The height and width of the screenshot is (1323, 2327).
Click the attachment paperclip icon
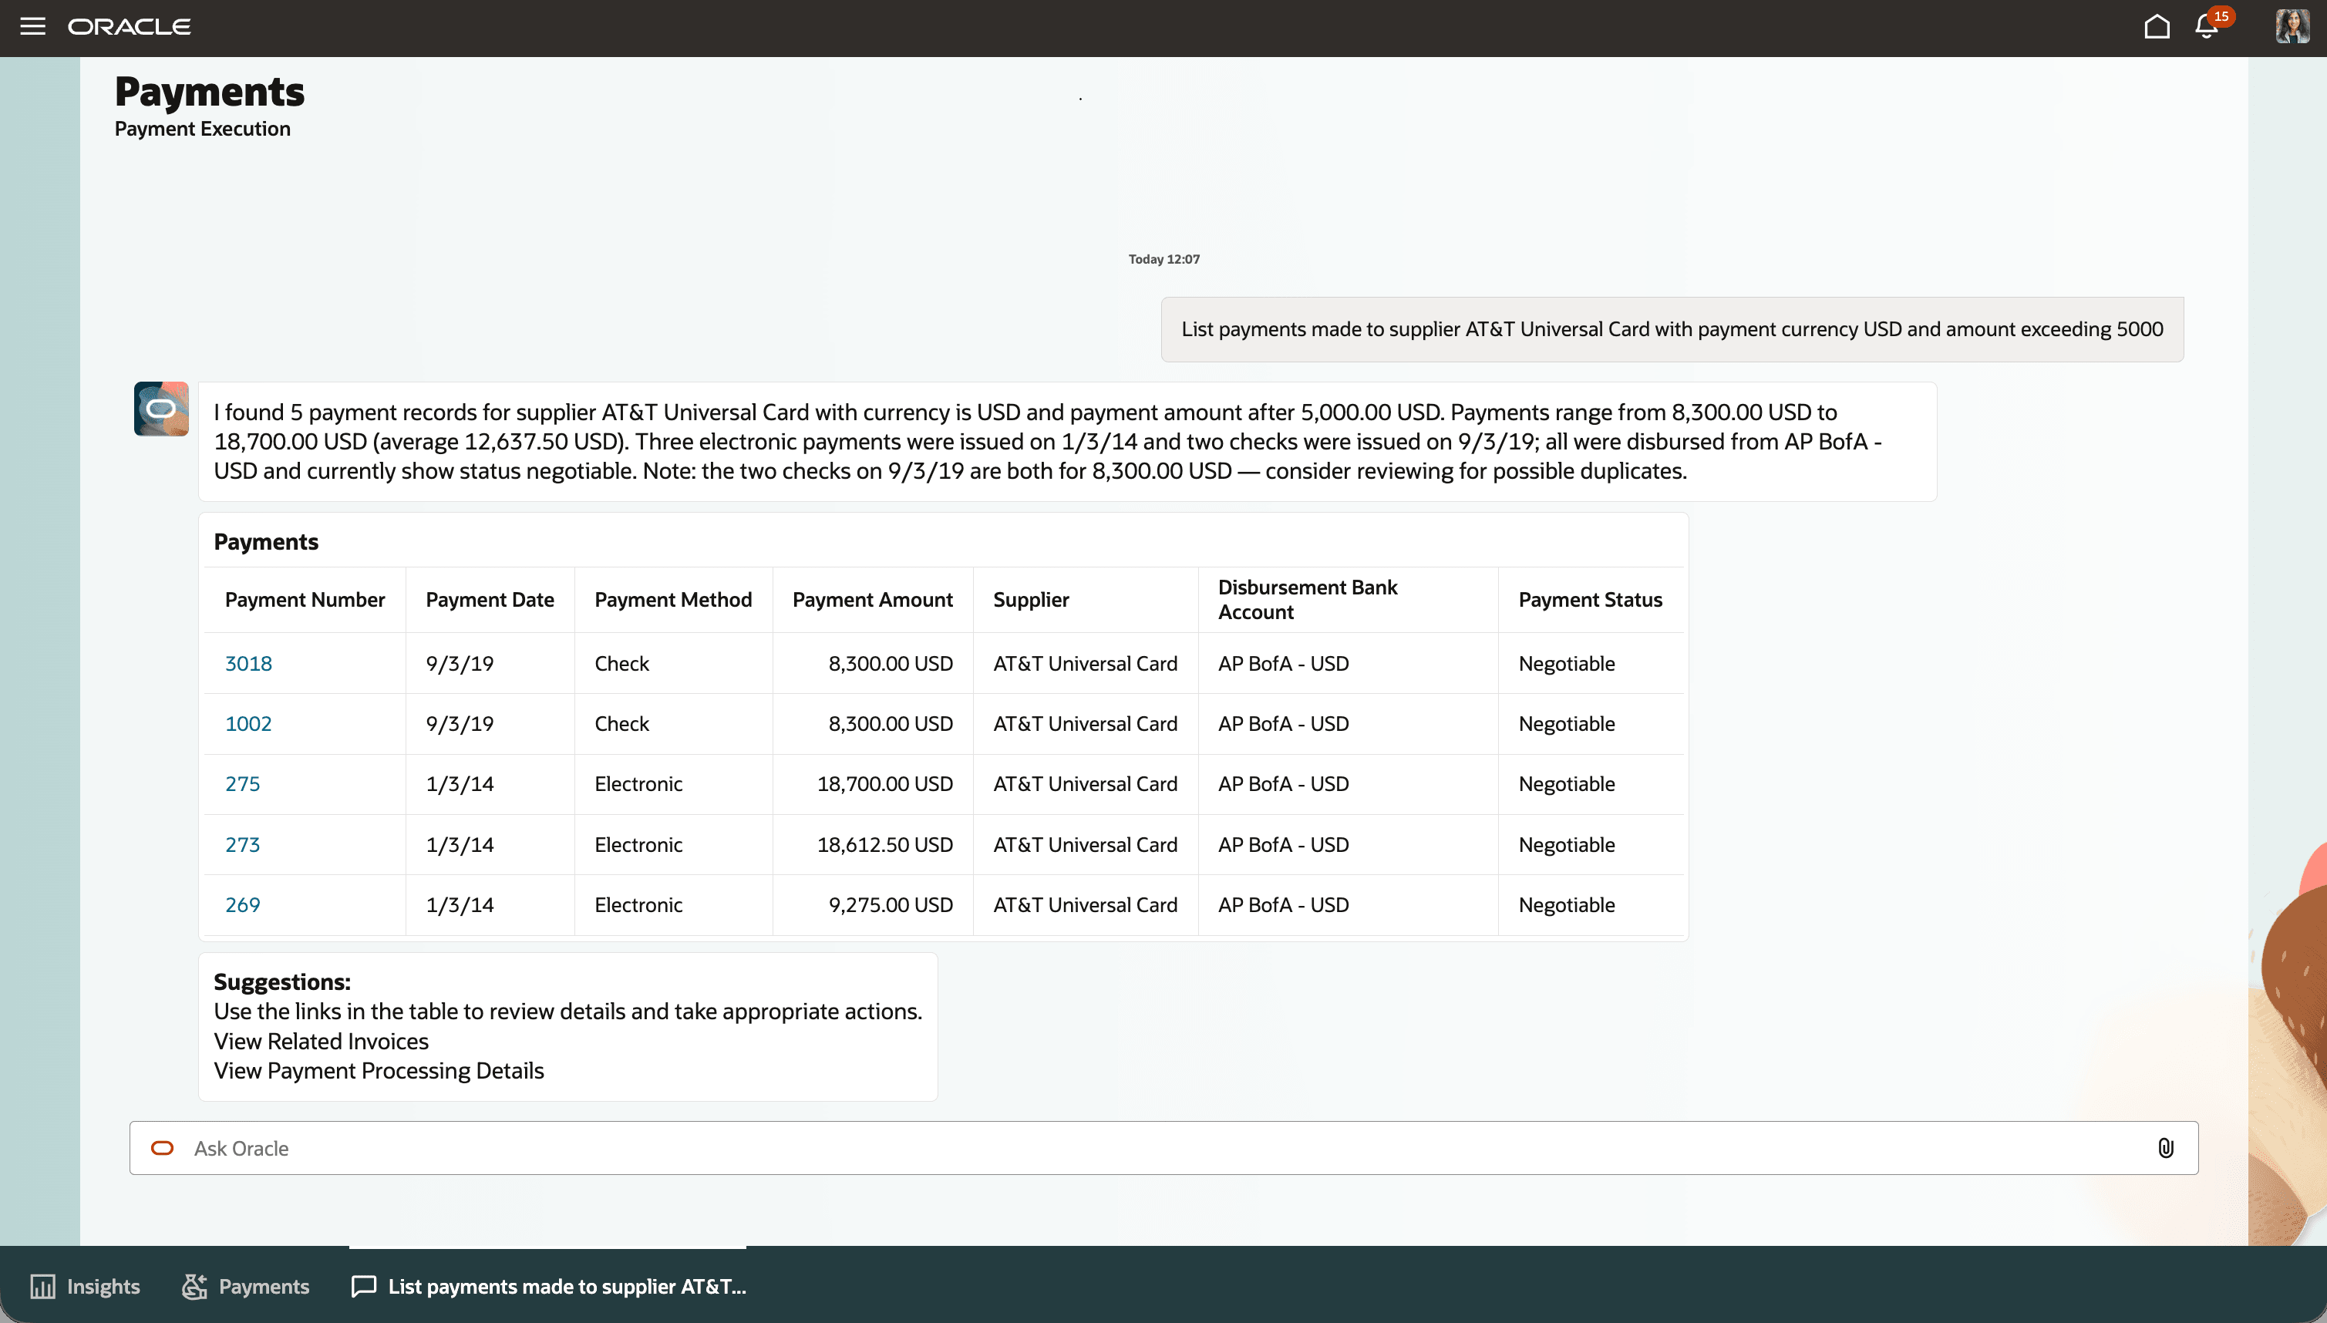click(2165, 1148)
